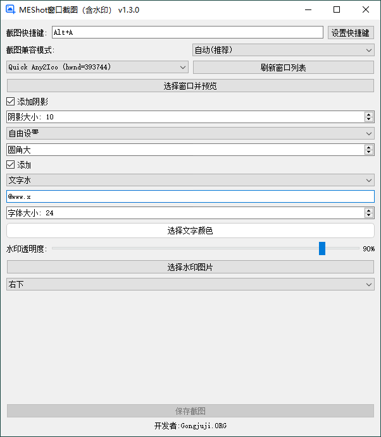The image size is (381, 437).
Task: Click the 设置快捷键 button
Action: [x=351, y=33]
